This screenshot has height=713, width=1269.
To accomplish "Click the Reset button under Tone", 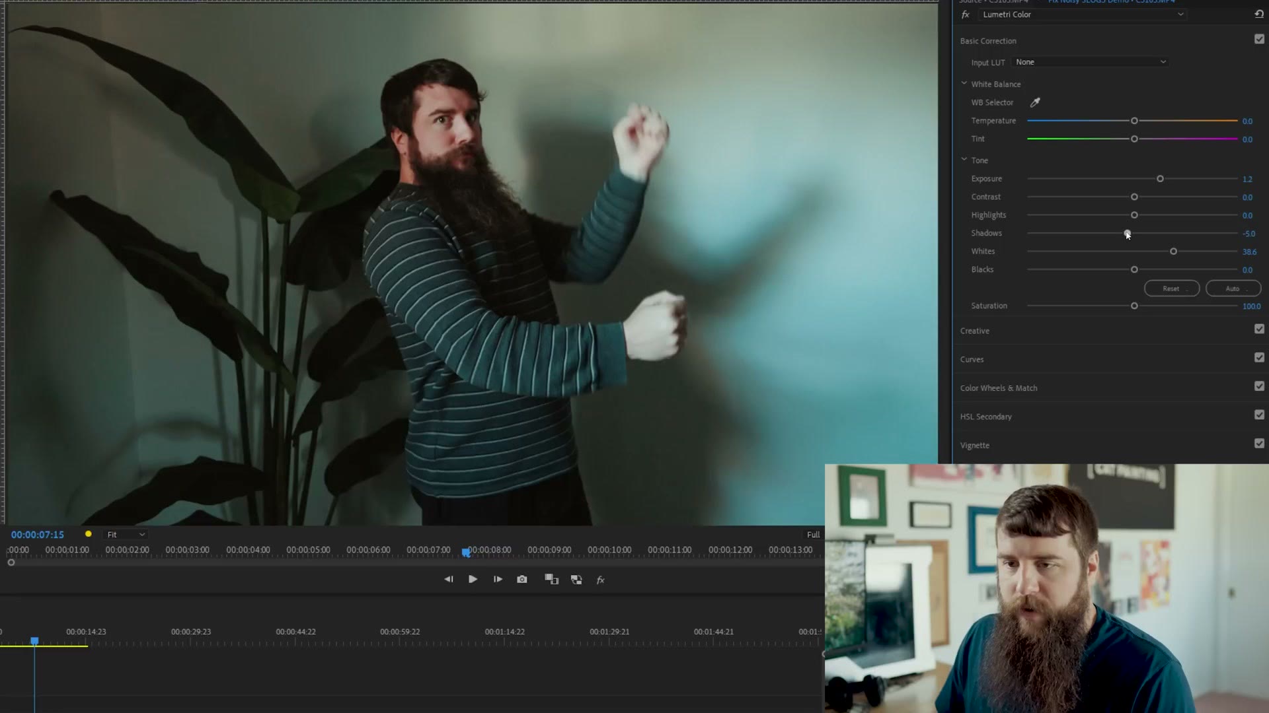I will click(1172, 289).
